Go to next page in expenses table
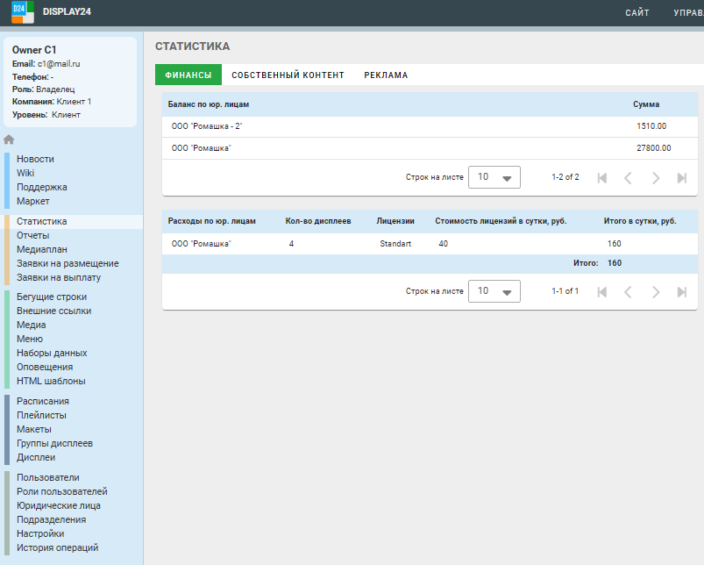This screenshot has width=704, height=565. (655, 291)
